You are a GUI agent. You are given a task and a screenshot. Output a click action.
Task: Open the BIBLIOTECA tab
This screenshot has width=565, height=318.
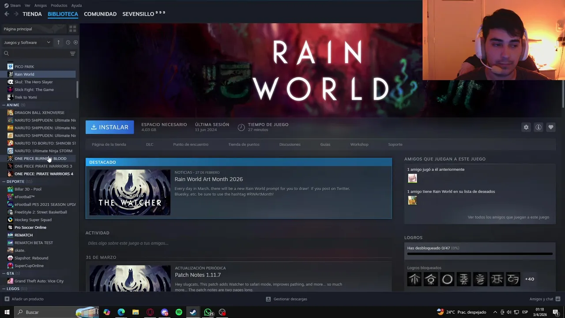click(63, 14)
